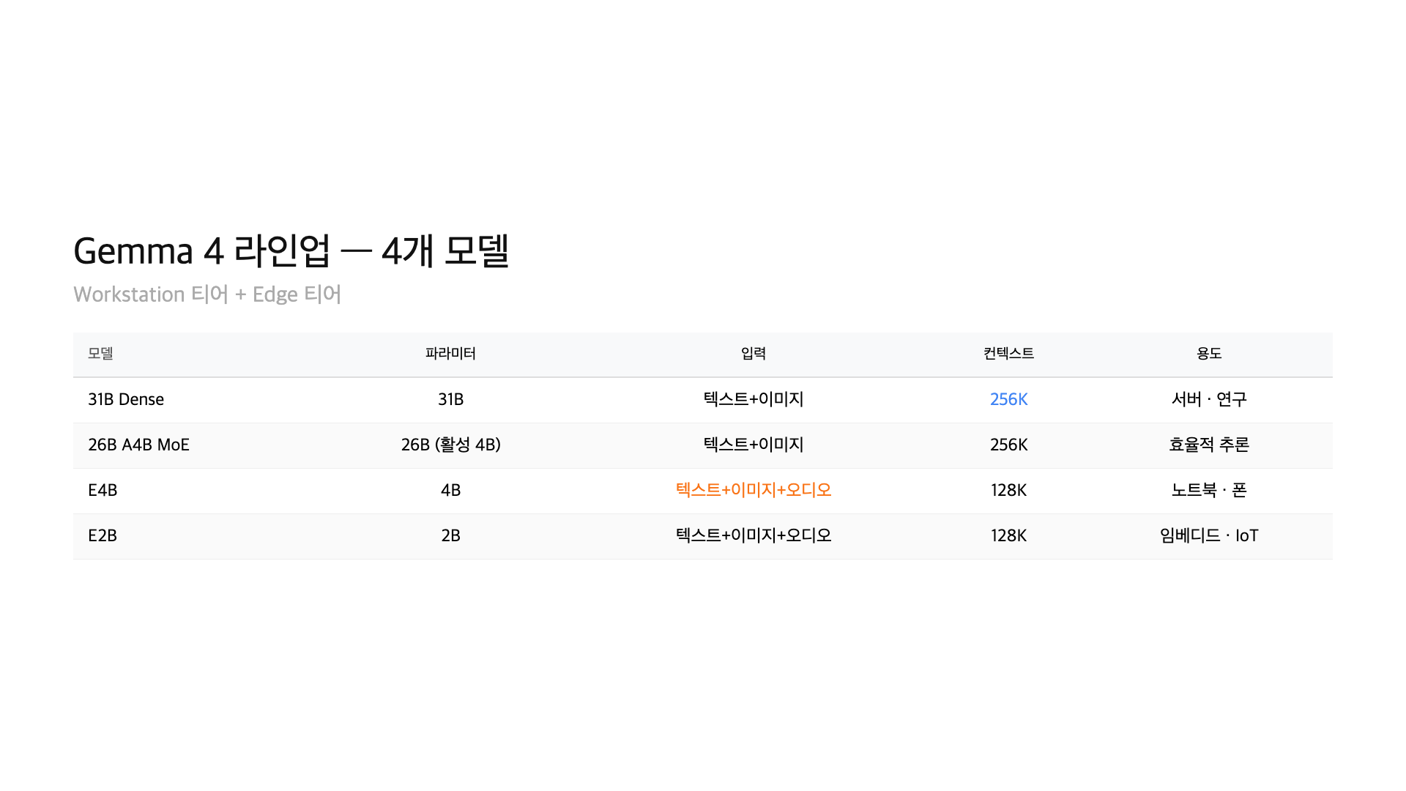Select the E4B model cell
Viewport: 1406px width, 791px height.
[103, 490]
